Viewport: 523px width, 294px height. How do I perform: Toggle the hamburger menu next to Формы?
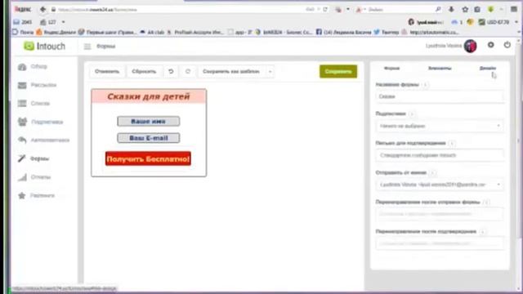pos(87,47)
